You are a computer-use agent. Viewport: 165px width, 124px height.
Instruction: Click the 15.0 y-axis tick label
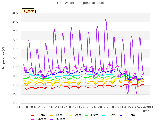15,103
